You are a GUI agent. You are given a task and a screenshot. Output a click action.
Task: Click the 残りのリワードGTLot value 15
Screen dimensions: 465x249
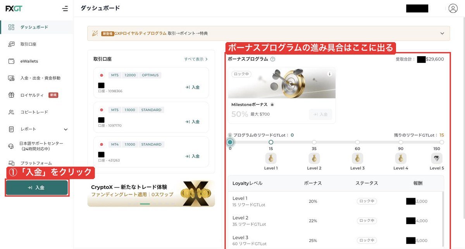442,135
